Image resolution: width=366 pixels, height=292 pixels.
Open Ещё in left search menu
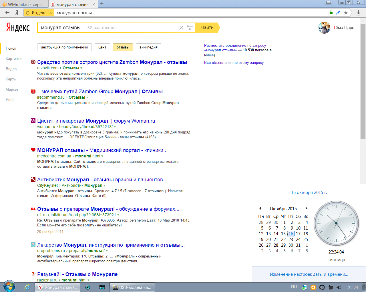point(10,100)
